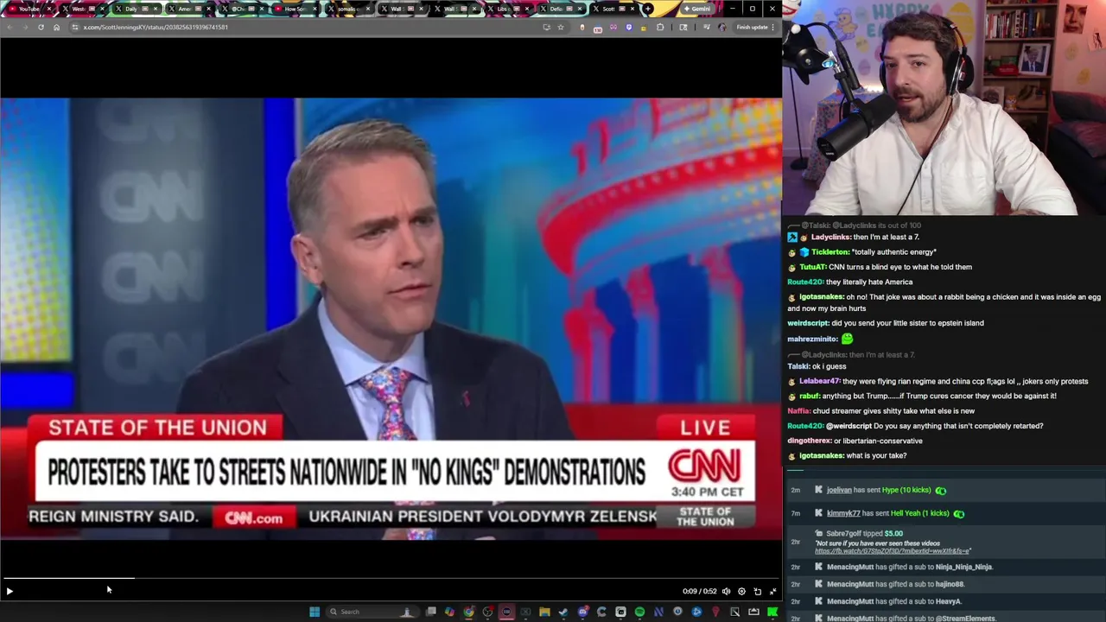Open the green Kick app on taskbar
Screen dimensions: 1106x622
772,612
